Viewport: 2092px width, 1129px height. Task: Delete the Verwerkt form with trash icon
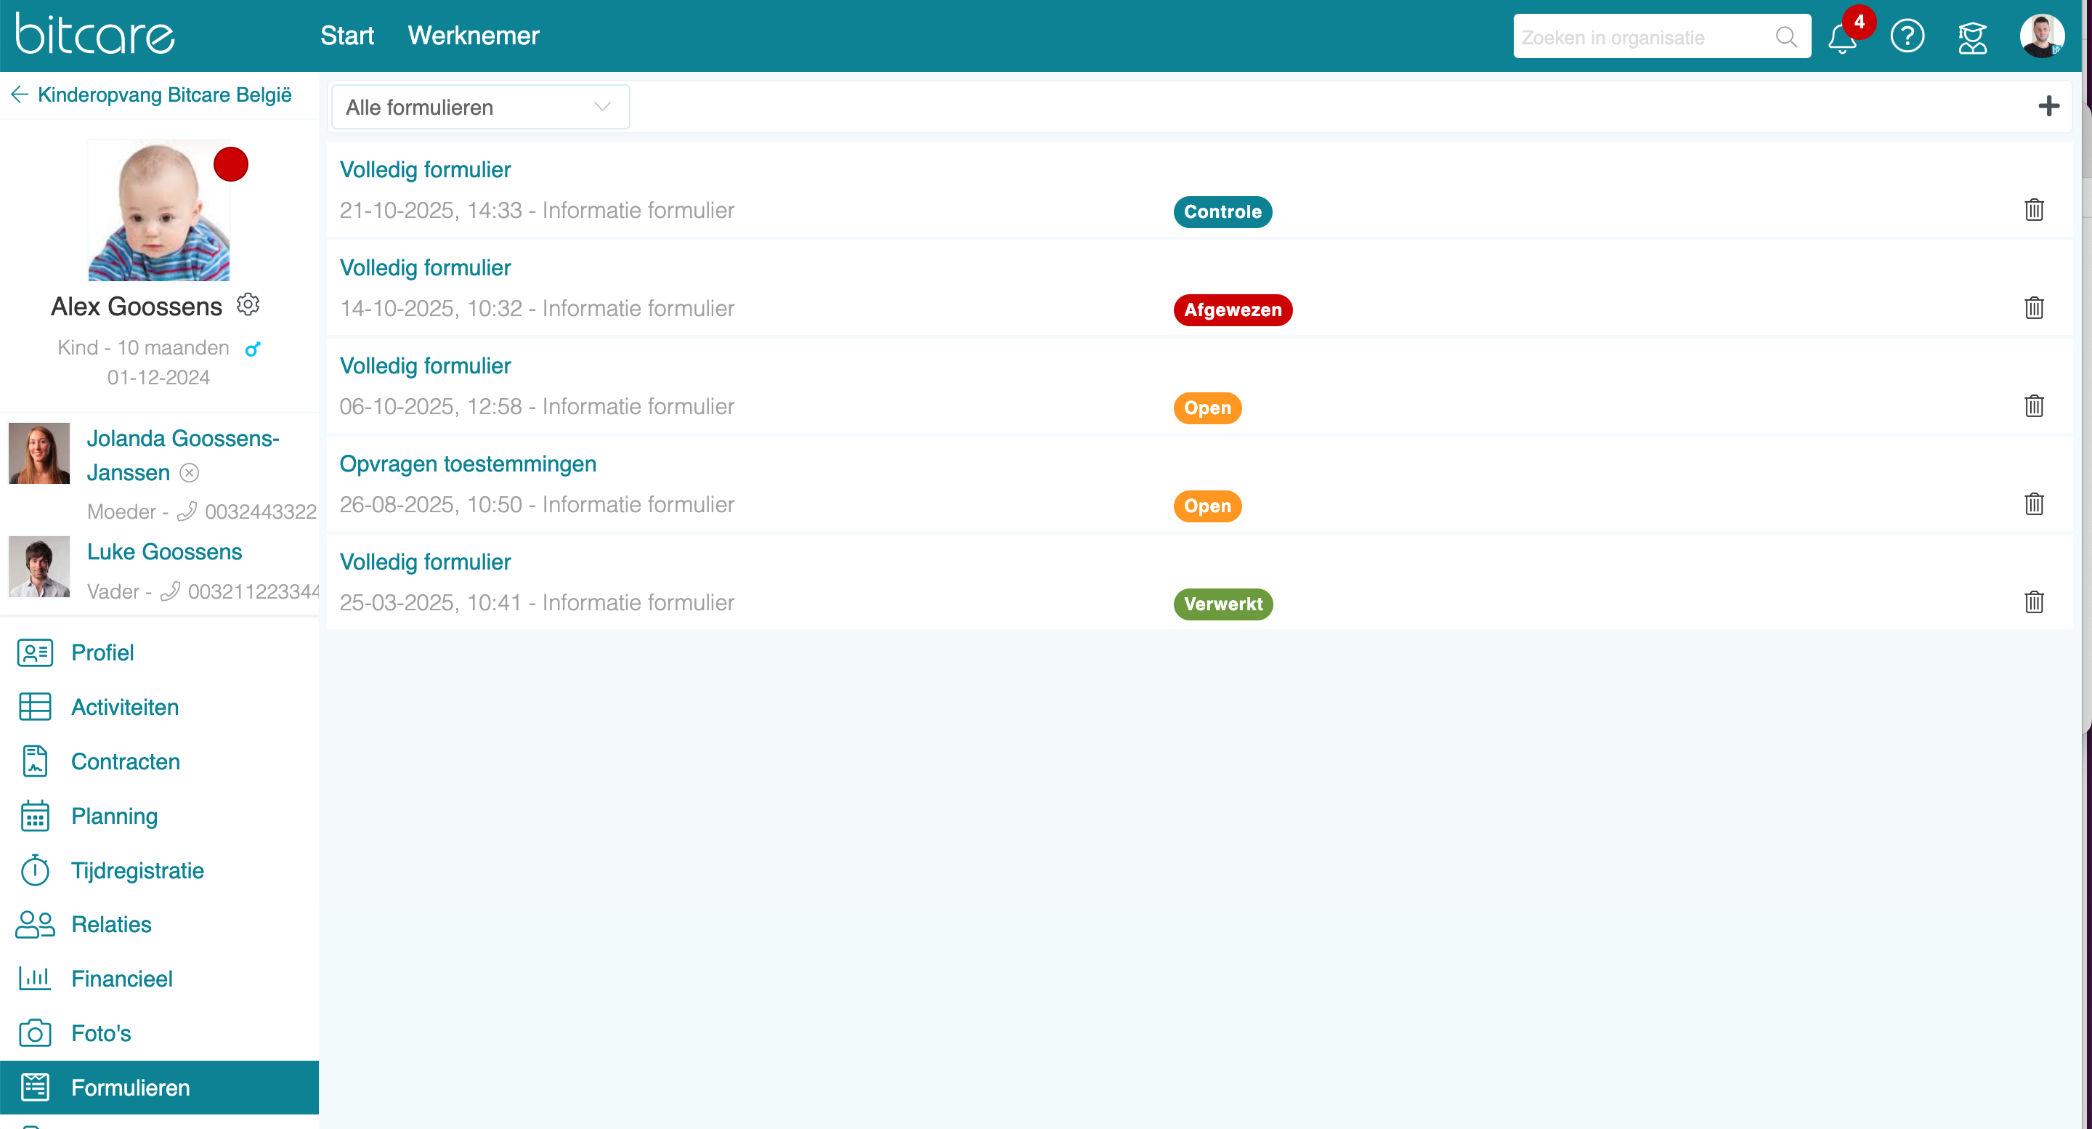(x=2034, y=603)
